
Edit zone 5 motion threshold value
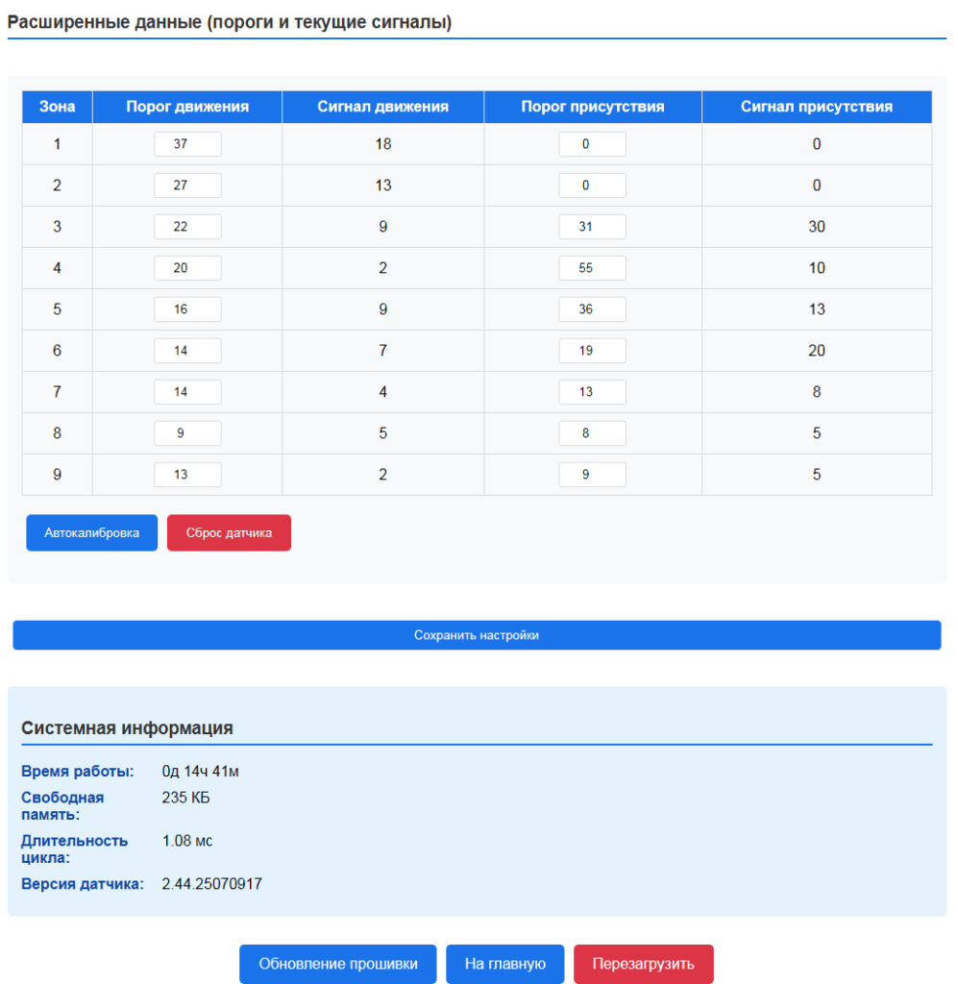pos(187,309)
